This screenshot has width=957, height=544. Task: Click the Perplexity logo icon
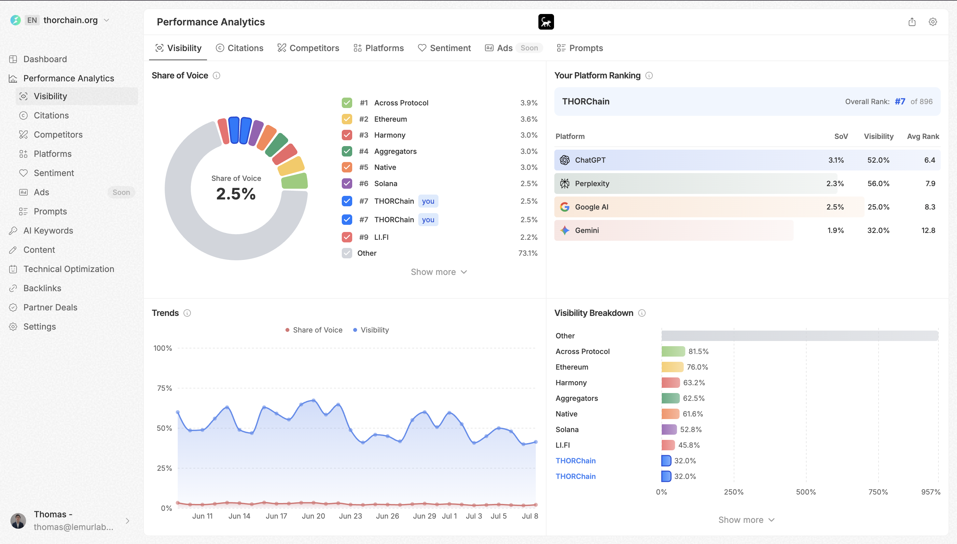565,184
